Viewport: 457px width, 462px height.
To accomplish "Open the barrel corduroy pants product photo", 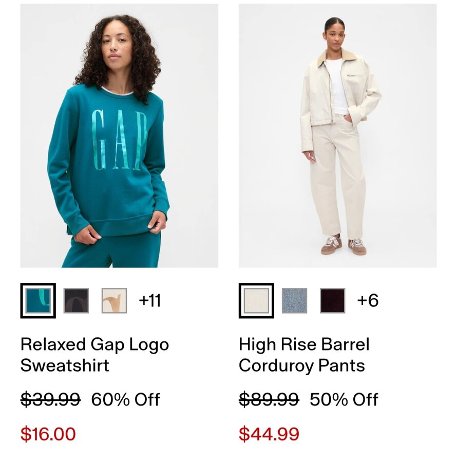I will point(338,136).
